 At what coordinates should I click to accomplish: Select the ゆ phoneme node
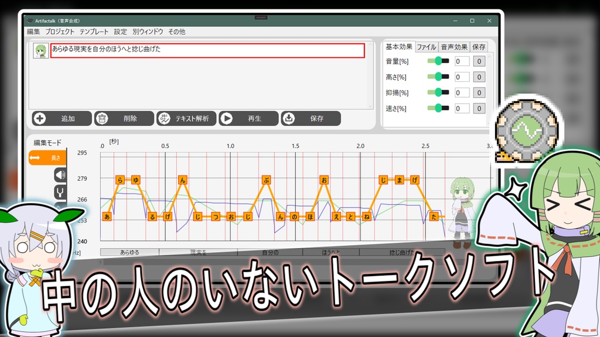(x=135, y=180)
